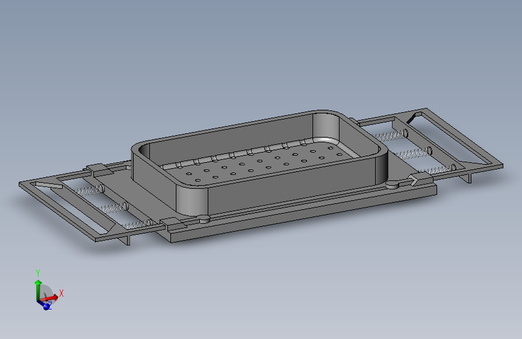Pick the frontmost spring on the left side
Screen dimensions: 522x339
(x=137, y=224)
